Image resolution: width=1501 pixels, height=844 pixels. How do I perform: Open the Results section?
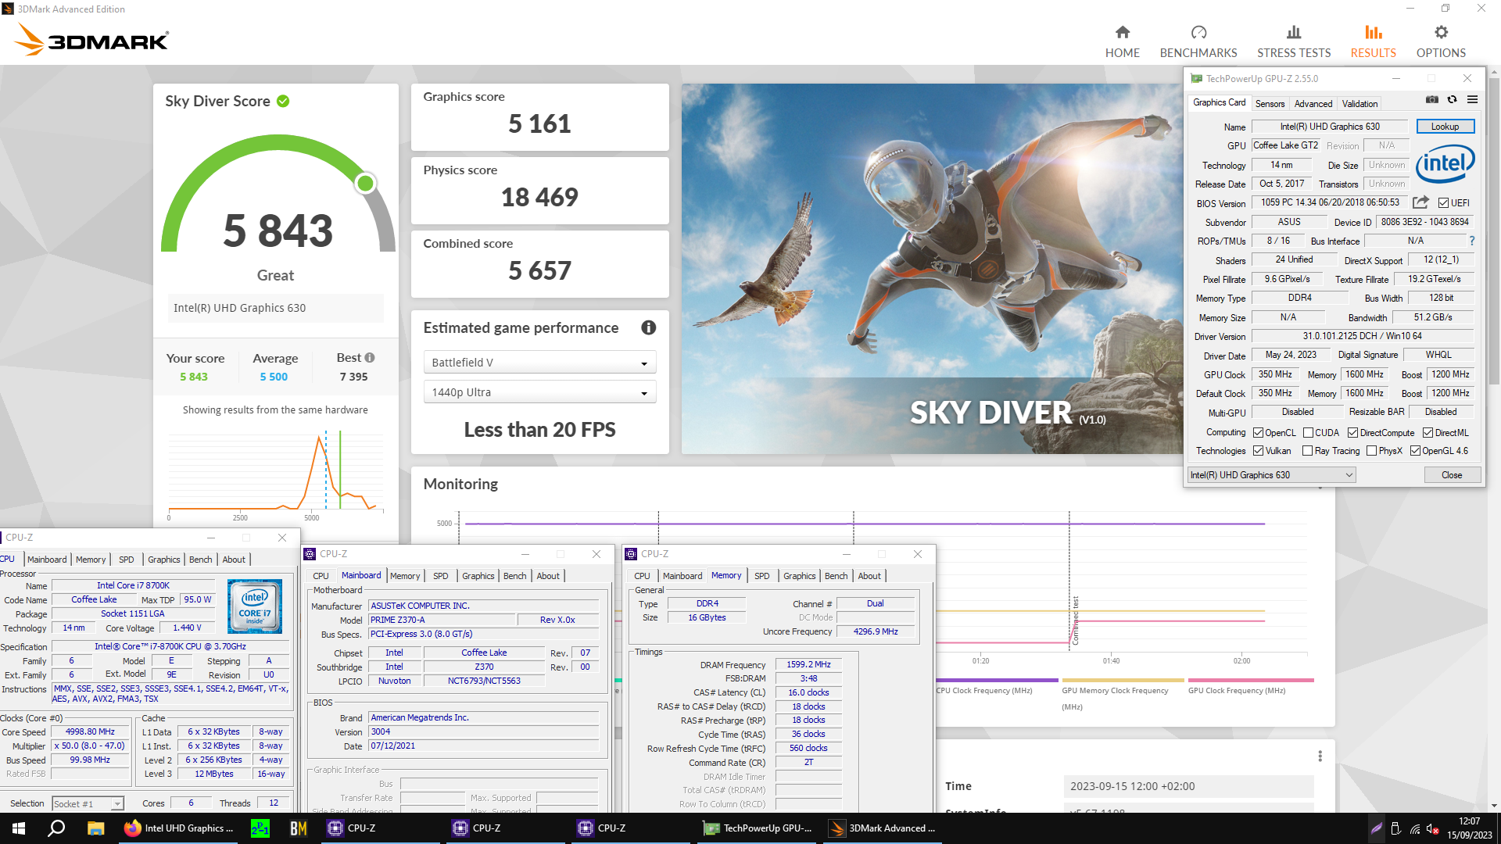point(1373,41)
